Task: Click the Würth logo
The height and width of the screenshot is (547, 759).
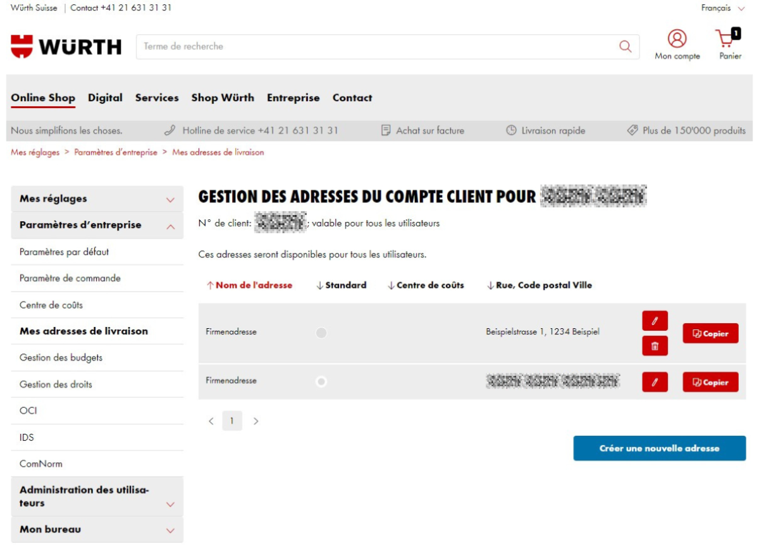Action: (x=66, y=46)
